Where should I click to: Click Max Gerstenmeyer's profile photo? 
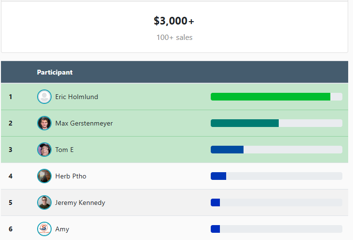(44, 123)
